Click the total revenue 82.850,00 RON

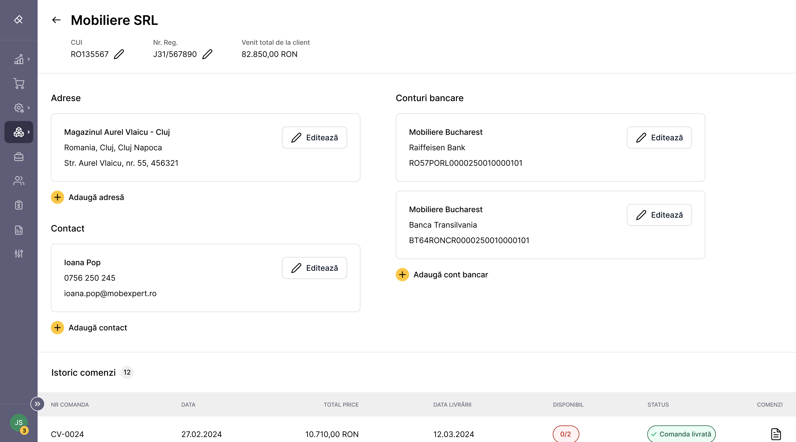point(269,54)
